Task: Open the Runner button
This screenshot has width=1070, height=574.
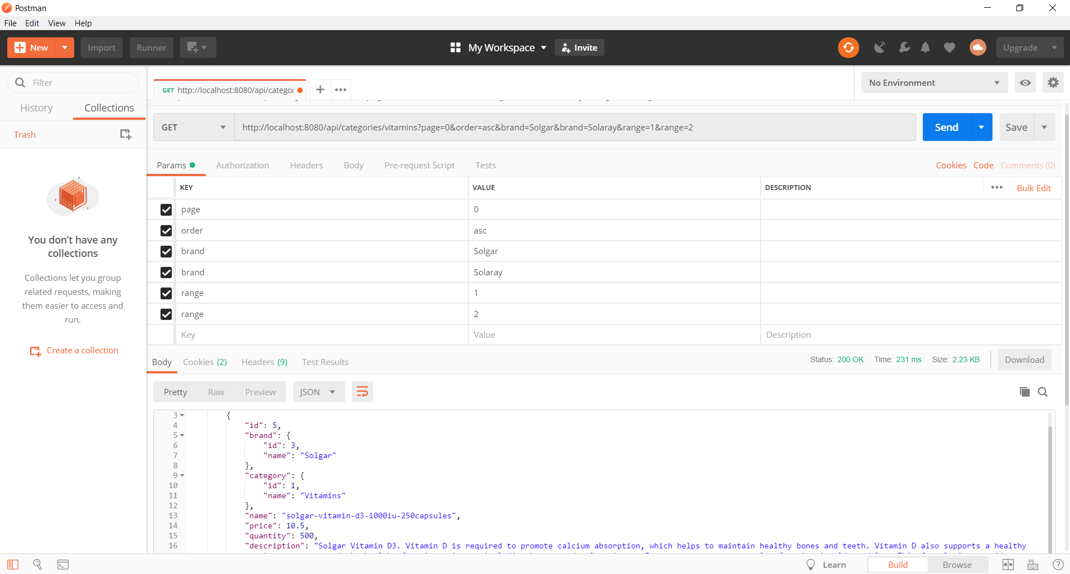Action: point(151,47)
